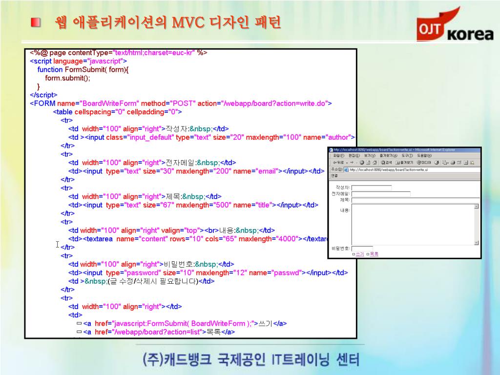Image resolution: width=500 pixels, height=375 pixels.
Task: Click the page contentType code line
Action: (x=119, y=53)
